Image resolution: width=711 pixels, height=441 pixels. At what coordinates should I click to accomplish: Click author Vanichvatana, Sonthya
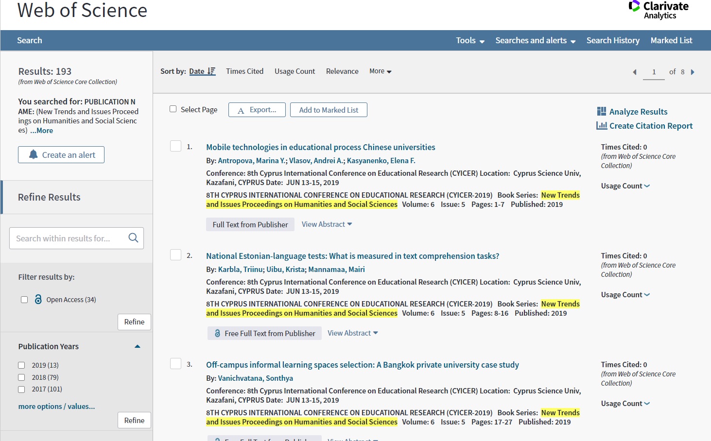pyautogui.click(x=255, y=378)
